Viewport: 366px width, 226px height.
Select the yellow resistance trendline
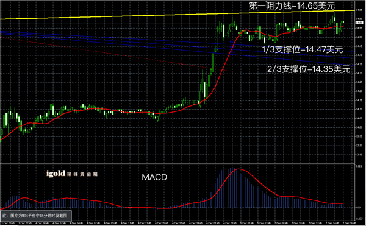(178, 15)
